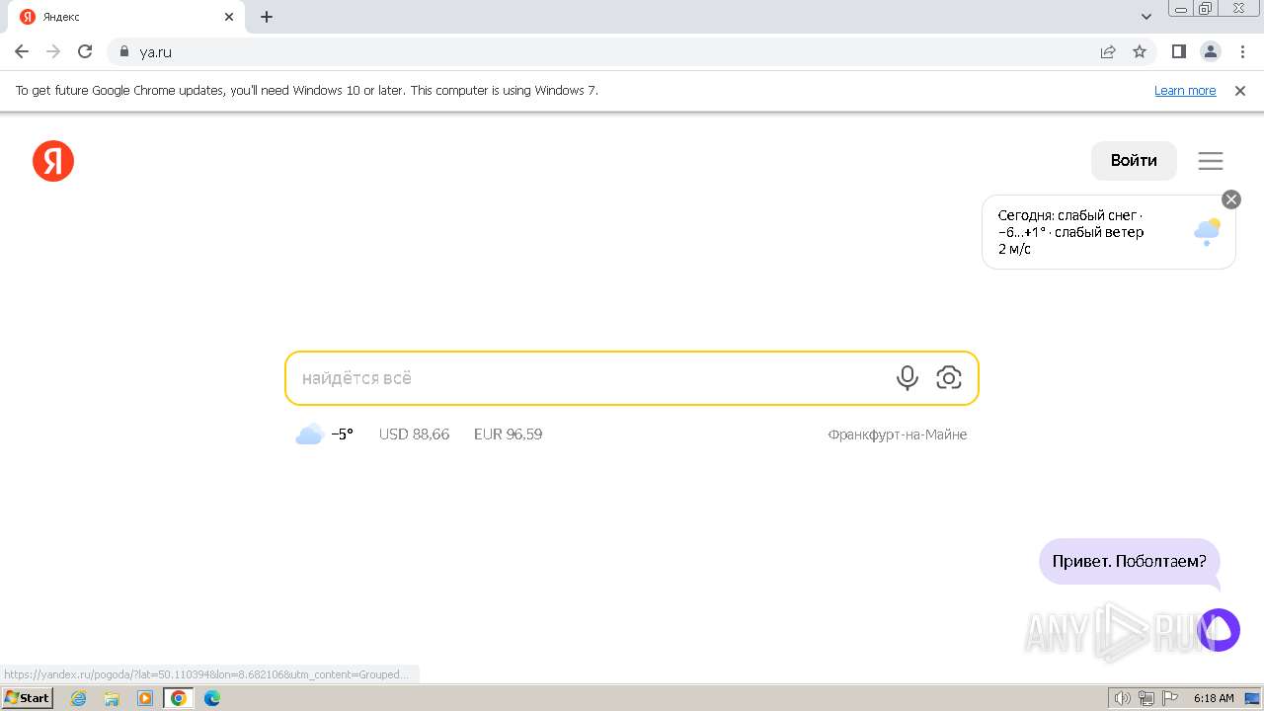Image resolution: width=1264 pixels, height=711 pixels.
Task: Open the network tray icon
Action: coord(1146,698)
